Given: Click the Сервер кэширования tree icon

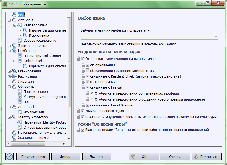Looking at the screenshot, I should (20, 40).
